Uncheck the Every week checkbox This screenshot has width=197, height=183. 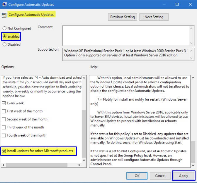[4, 103]
